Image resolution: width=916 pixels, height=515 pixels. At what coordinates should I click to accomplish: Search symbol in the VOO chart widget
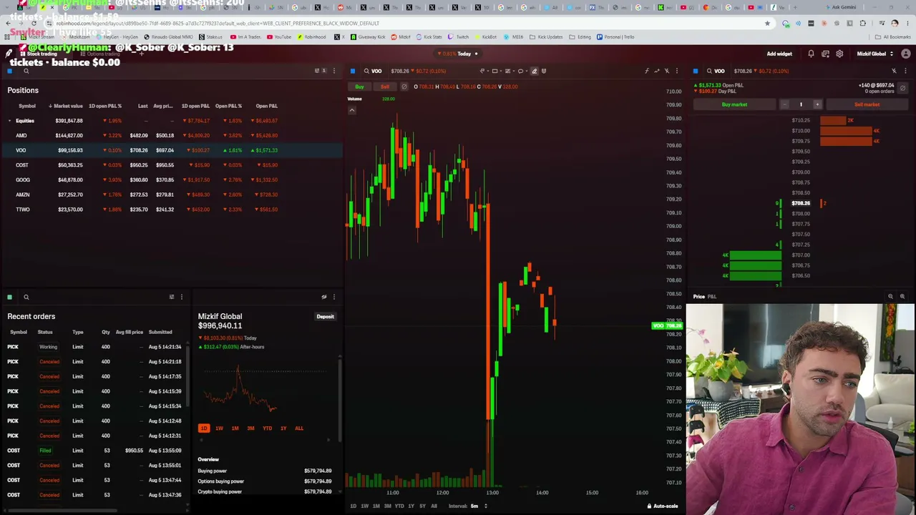(x=366, y=71)
